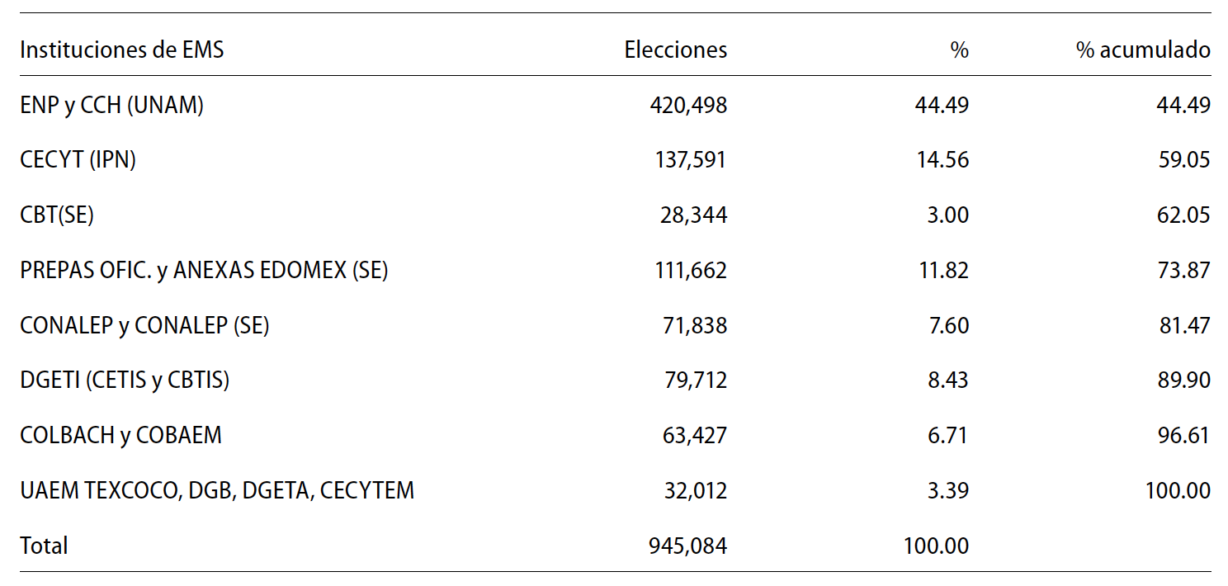This screenshot has width=1228, height=586.
Task: Click the 6.71 percentage cell
Action: (948, 436)
